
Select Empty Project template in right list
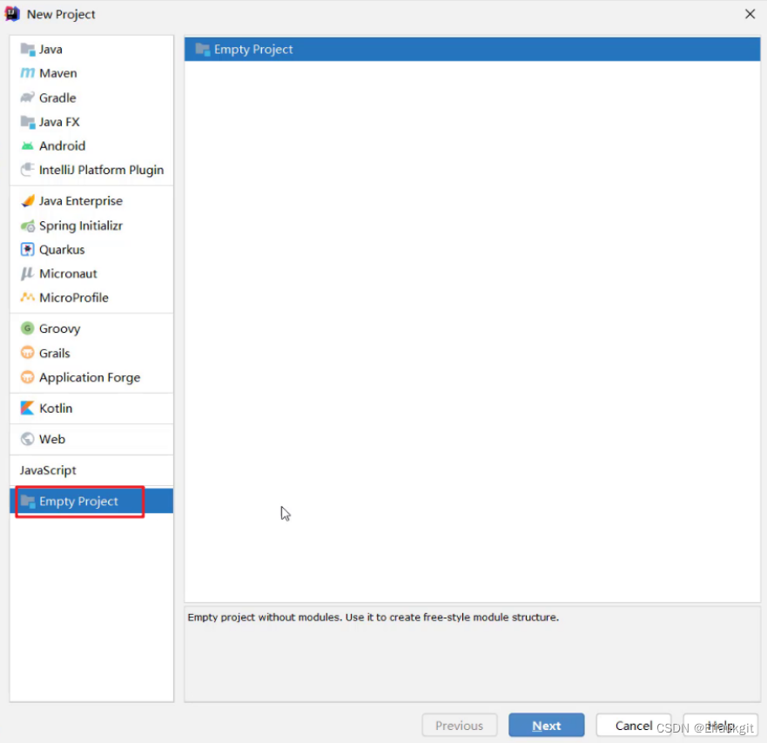pos(472,50)
